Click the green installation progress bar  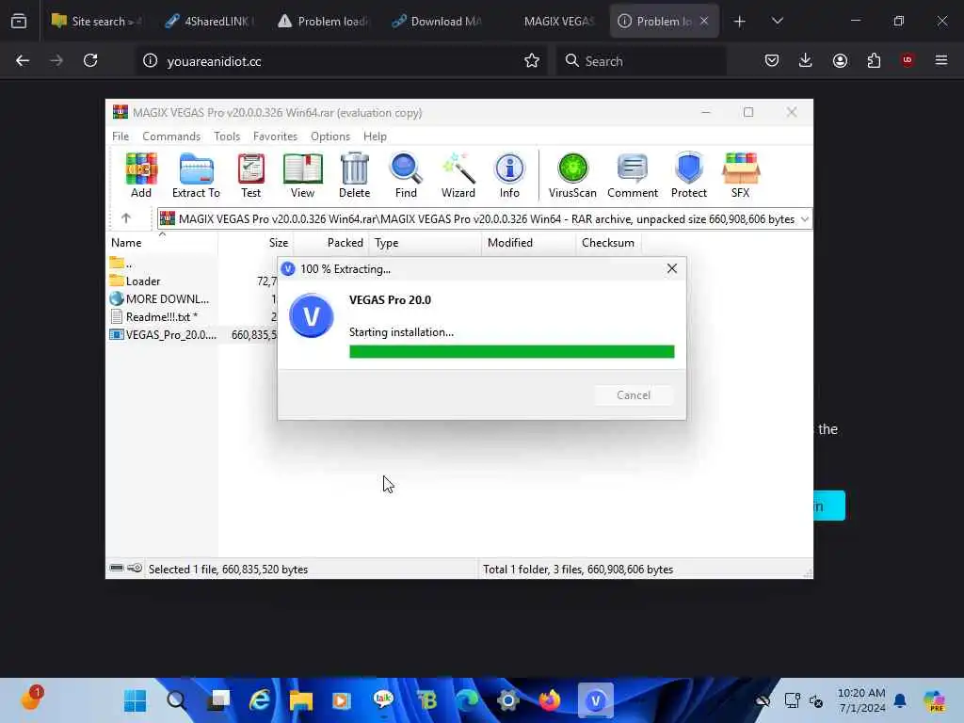click(x=511, y=352)
